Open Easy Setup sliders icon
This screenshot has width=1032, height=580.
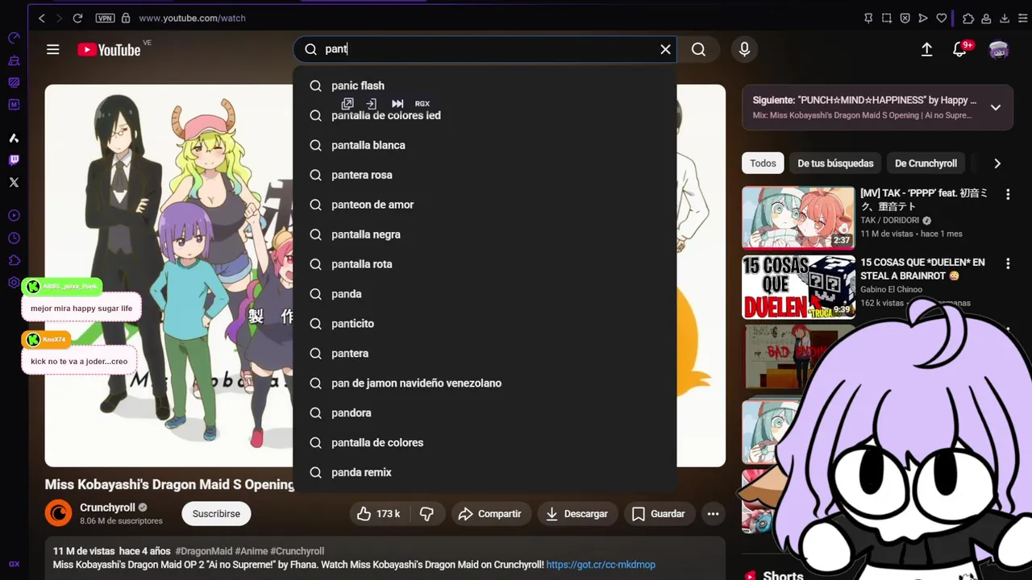tap(1022, 18)
